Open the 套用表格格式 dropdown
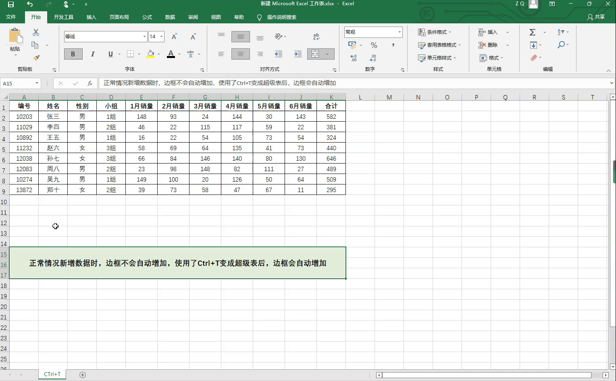616x381 pixels. pos(439,45)
